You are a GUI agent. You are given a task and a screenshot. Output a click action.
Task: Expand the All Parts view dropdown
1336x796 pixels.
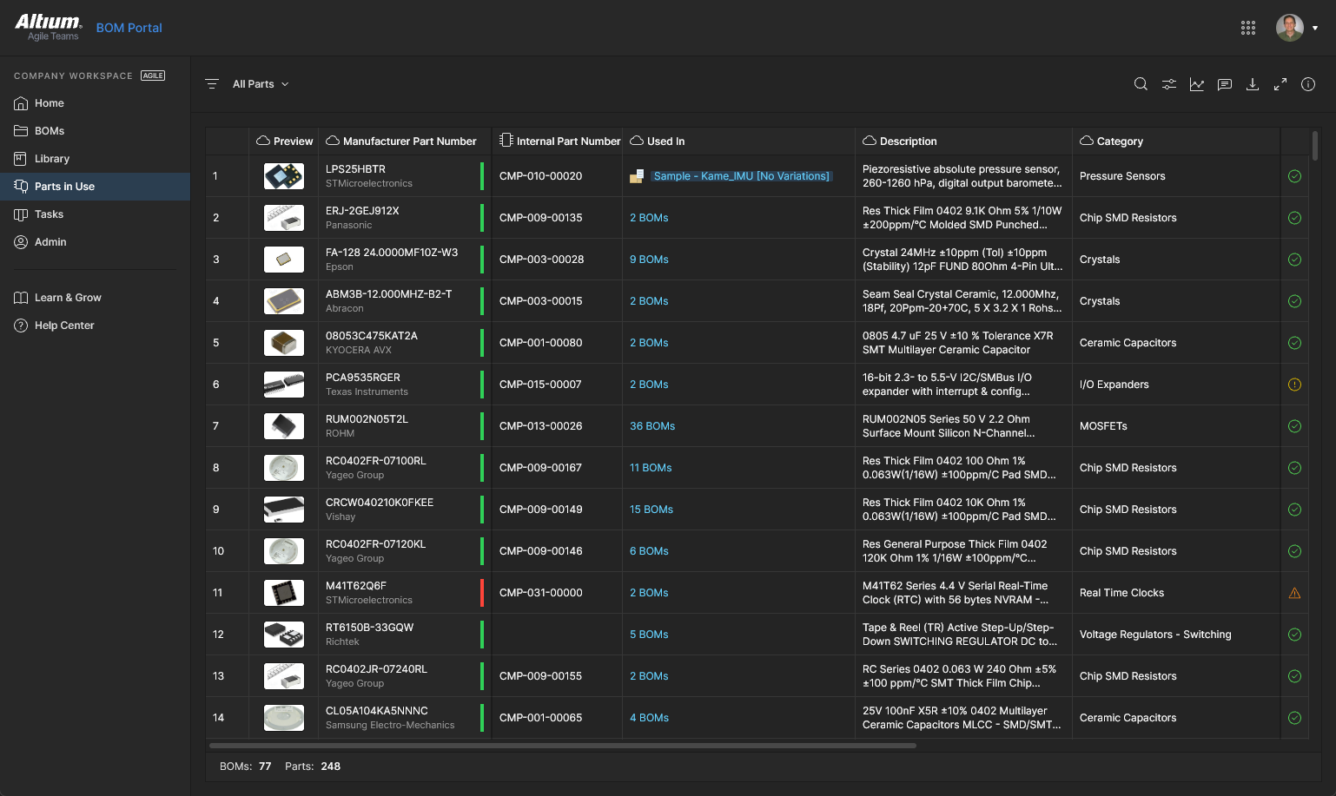tap(261, 84)
